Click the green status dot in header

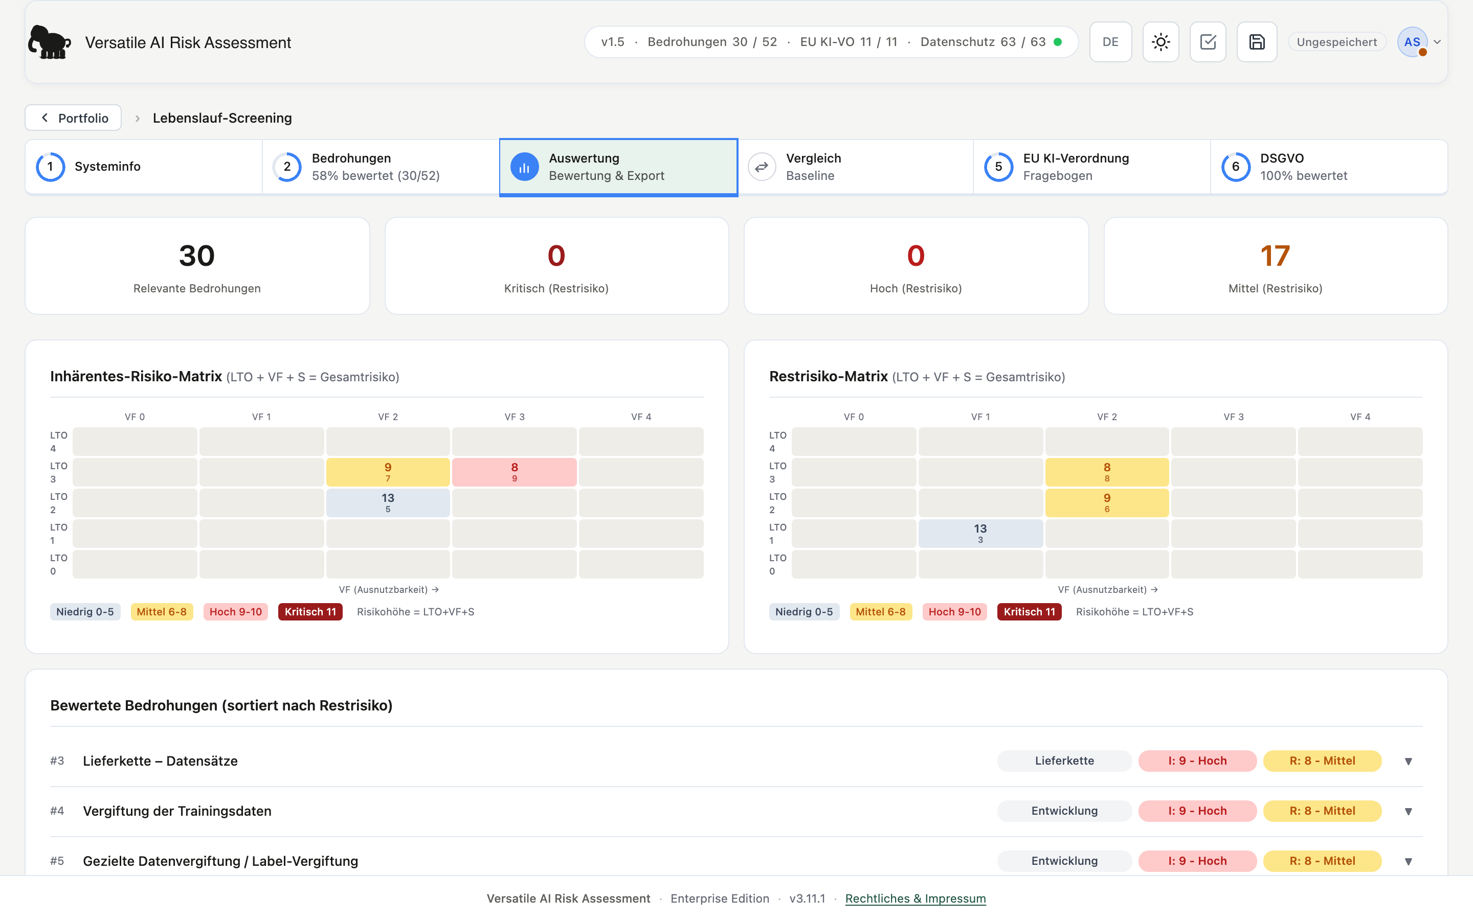(x=1058, y=42)
